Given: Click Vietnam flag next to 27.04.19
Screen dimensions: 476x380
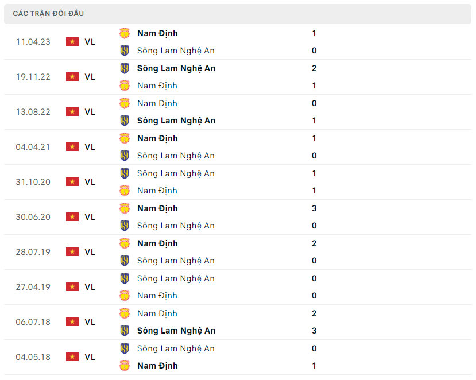Looking at the screenshot, I should (x=72, y=287).
